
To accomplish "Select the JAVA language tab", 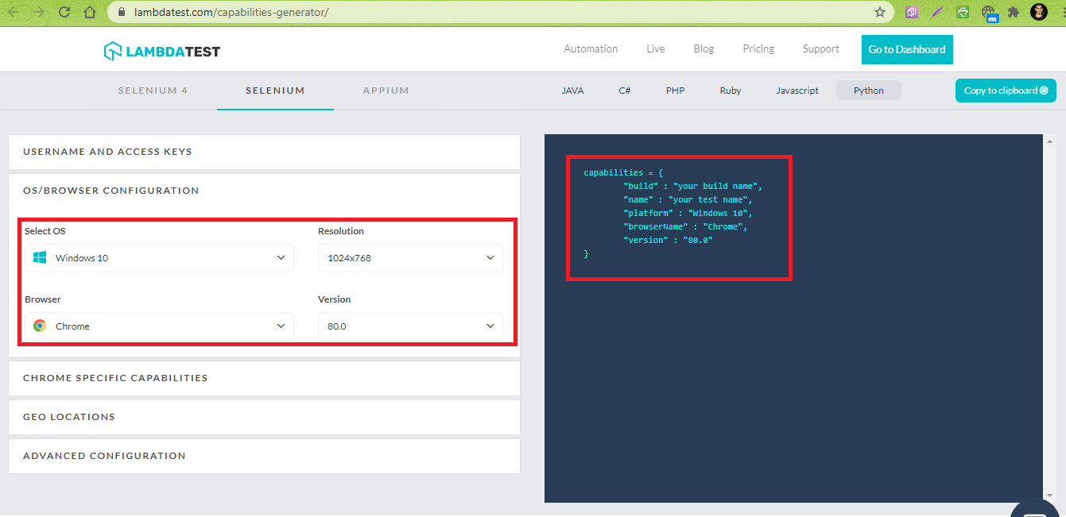I will (572, 90).
